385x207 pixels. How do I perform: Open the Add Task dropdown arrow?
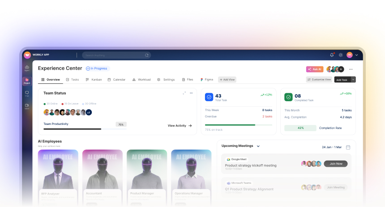point(353,79)
